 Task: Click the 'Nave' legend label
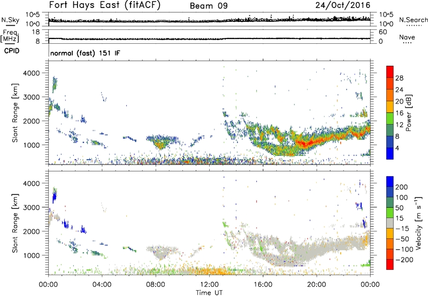[407, 37]
